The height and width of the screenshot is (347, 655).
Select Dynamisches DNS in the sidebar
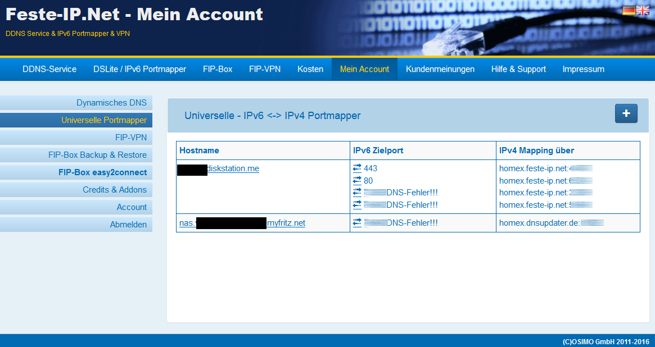pyautogui.click(x=76, y=103)
